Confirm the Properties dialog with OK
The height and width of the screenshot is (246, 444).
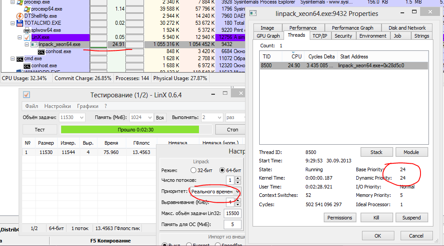tap(378, 235)
